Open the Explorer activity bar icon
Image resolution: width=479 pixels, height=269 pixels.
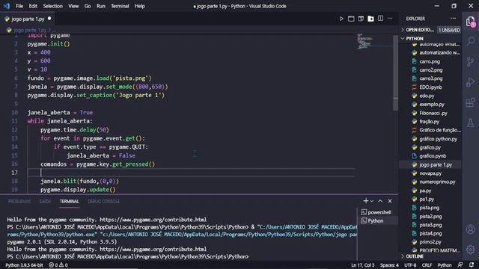(x=471, y=22)
